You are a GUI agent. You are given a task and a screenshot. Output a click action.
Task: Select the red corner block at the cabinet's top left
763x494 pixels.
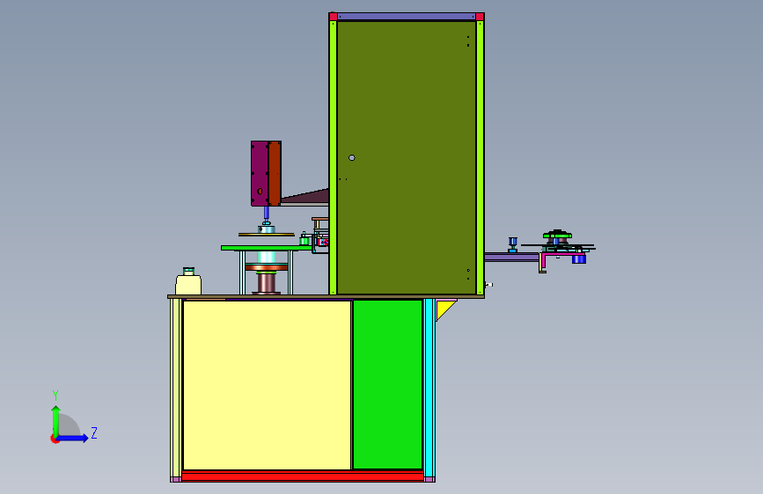[334, 17]
